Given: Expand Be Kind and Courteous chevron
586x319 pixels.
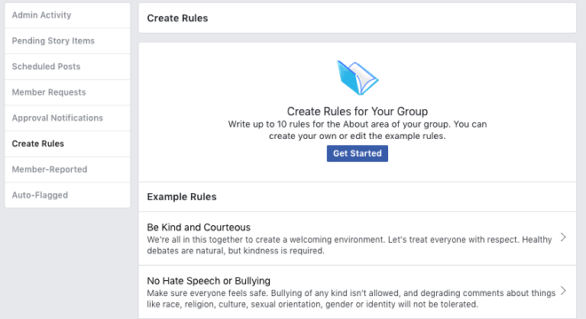Looking at the screenshot, I should click(x=563, y=237).
